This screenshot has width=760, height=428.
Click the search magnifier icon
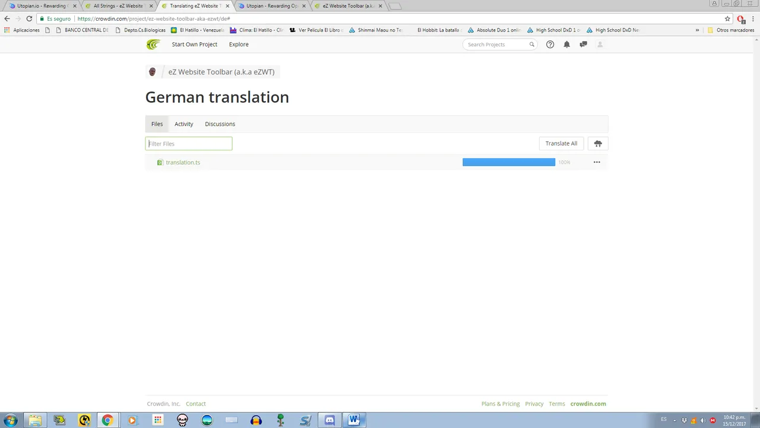tap(532, 45)
